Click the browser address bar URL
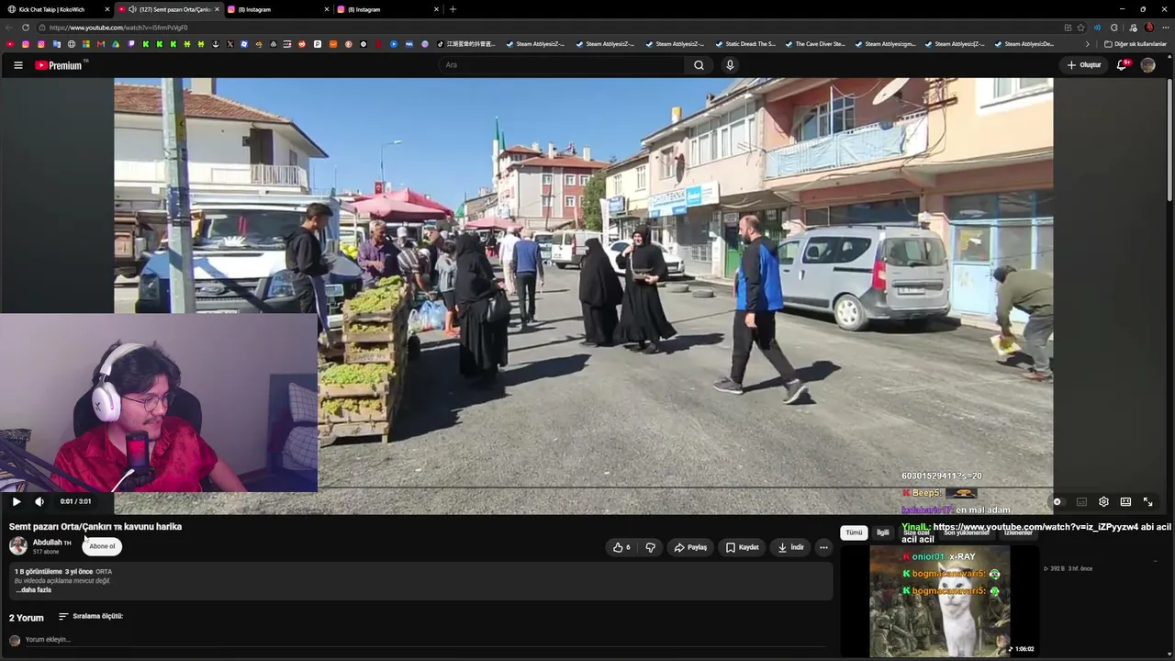This screenshot has width=1175, height=661. [x=118, y=28]
